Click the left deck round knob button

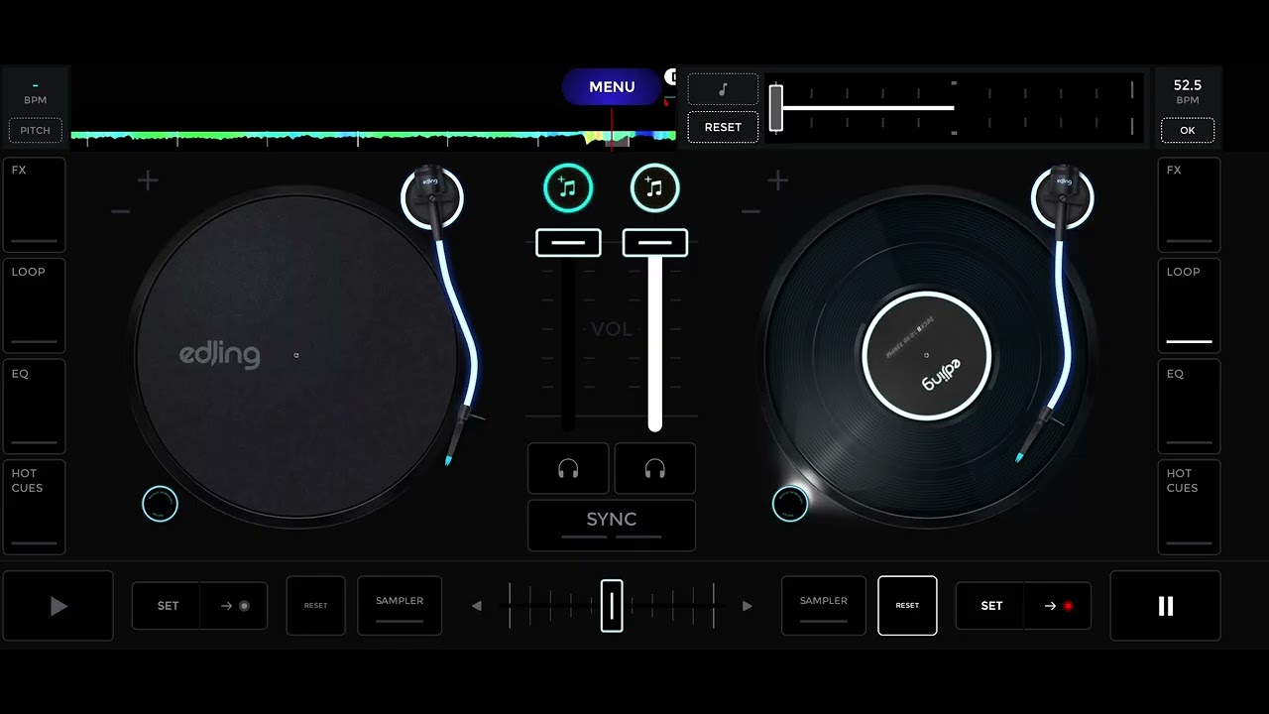(160, 504)
